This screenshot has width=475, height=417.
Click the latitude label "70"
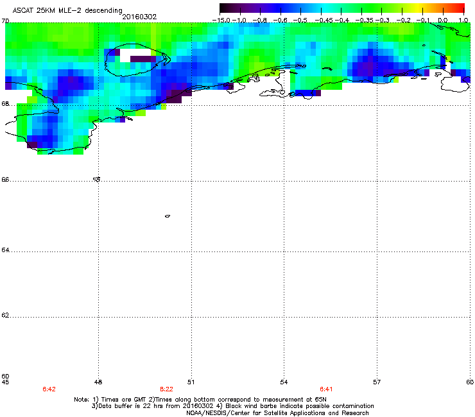5,21
